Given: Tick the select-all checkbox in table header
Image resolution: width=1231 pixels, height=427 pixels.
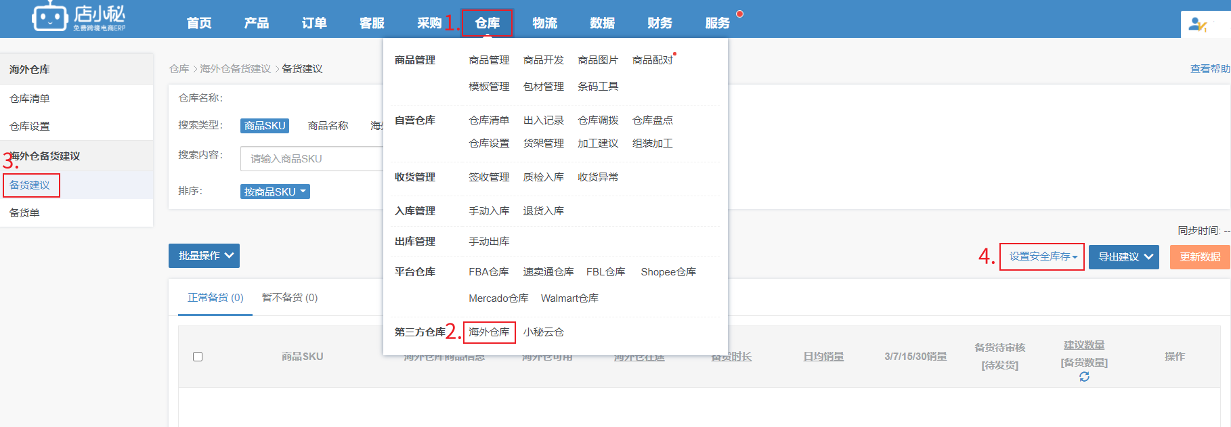Looking at the screenshot, I should (x=198, y=357).
